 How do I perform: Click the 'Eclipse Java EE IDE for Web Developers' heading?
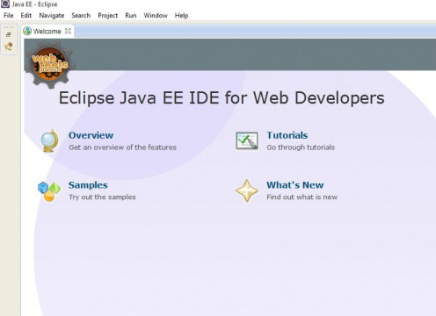[222, 98]
